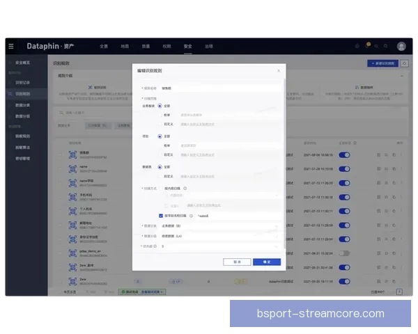
Task: Select 自定义 radio under 项目
Action: (x=160, y=154)
